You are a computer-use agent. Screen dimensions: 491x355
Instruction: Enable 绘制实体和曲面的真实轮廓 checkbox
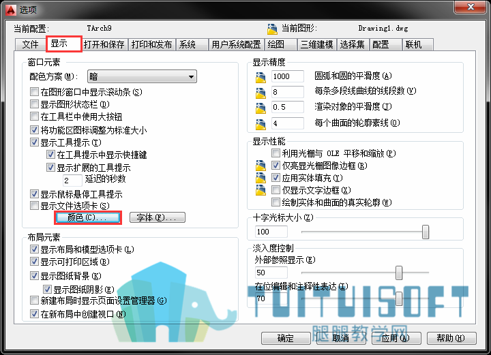pyautogui.click(x=276, y=202)
